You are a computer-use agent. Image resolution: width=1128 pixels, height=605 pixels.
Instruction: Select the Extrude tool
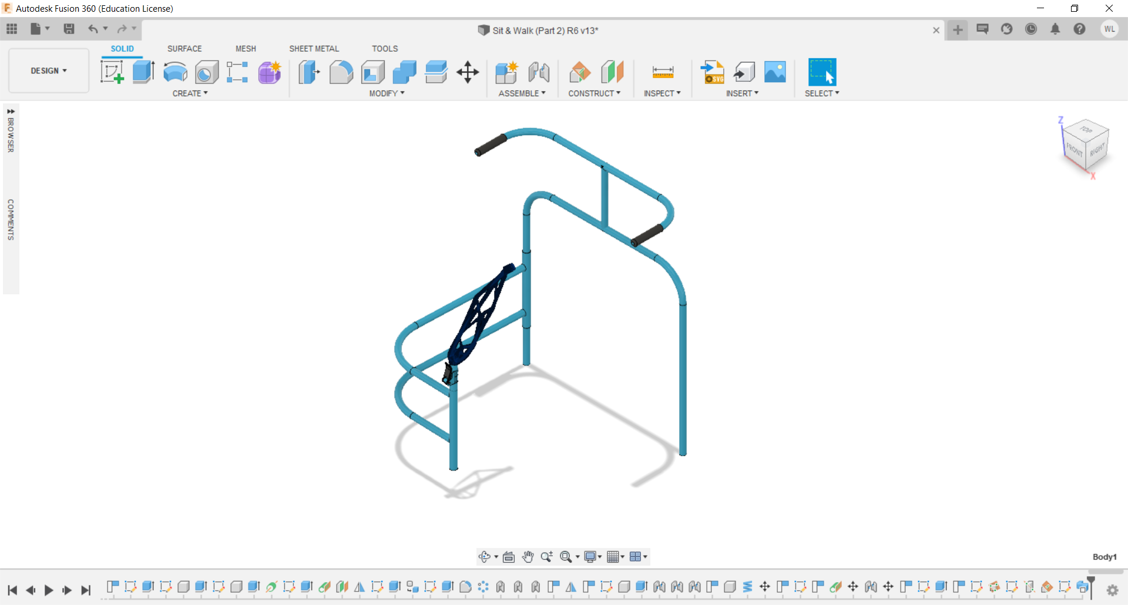143,72
